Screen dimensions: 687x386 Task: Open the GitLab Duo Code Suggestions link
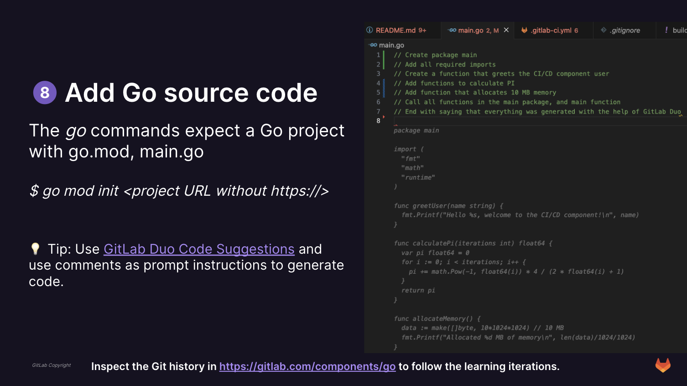click(199, 249)
